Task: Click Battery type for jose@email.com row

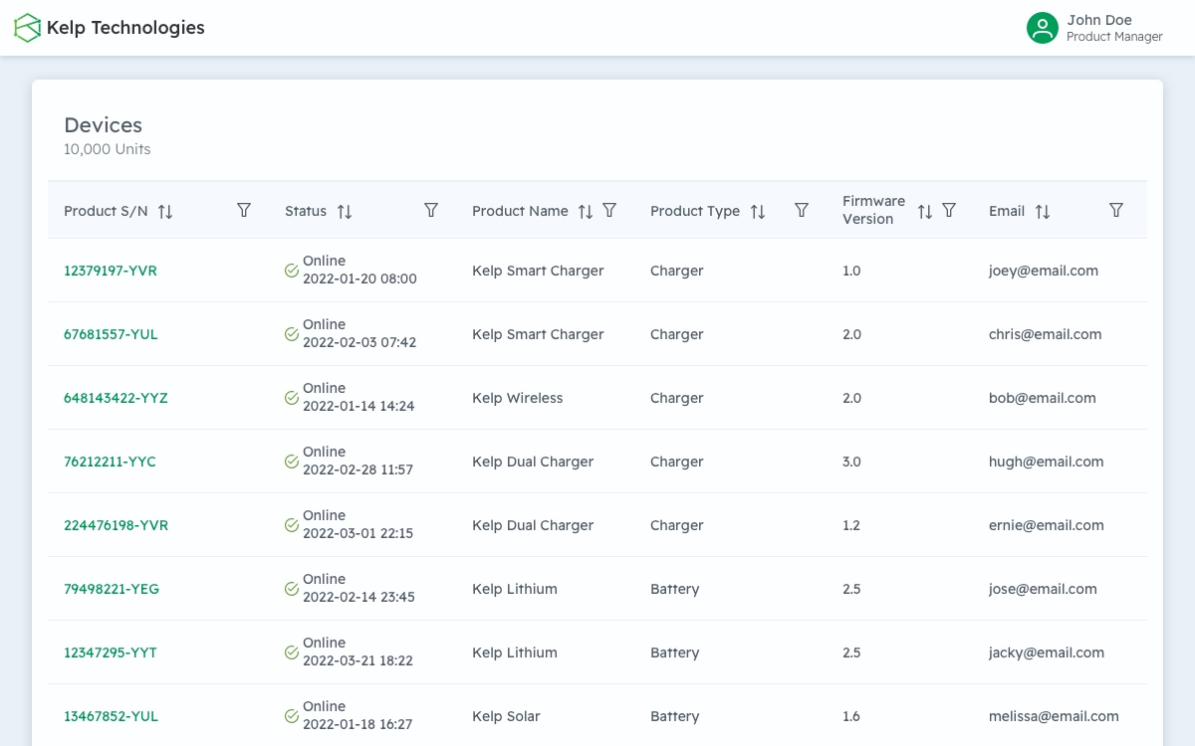Action: [x=675, y=589]
